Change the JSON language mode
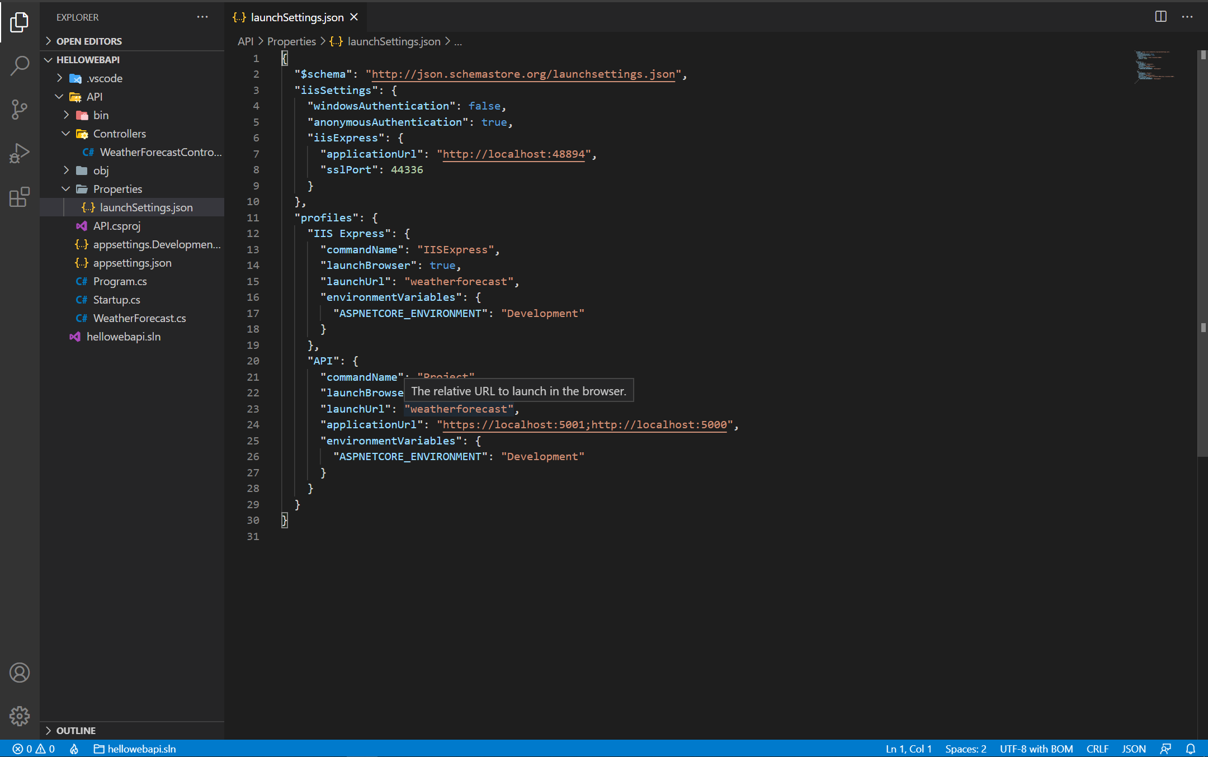This screenshot has height=757, width=1208. coord(1133,749)
